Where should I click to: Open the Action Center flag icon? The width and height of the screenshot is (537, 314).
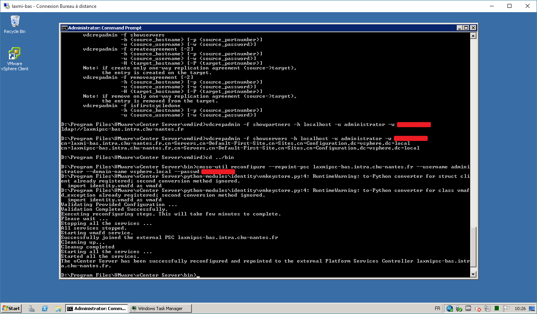506,309
